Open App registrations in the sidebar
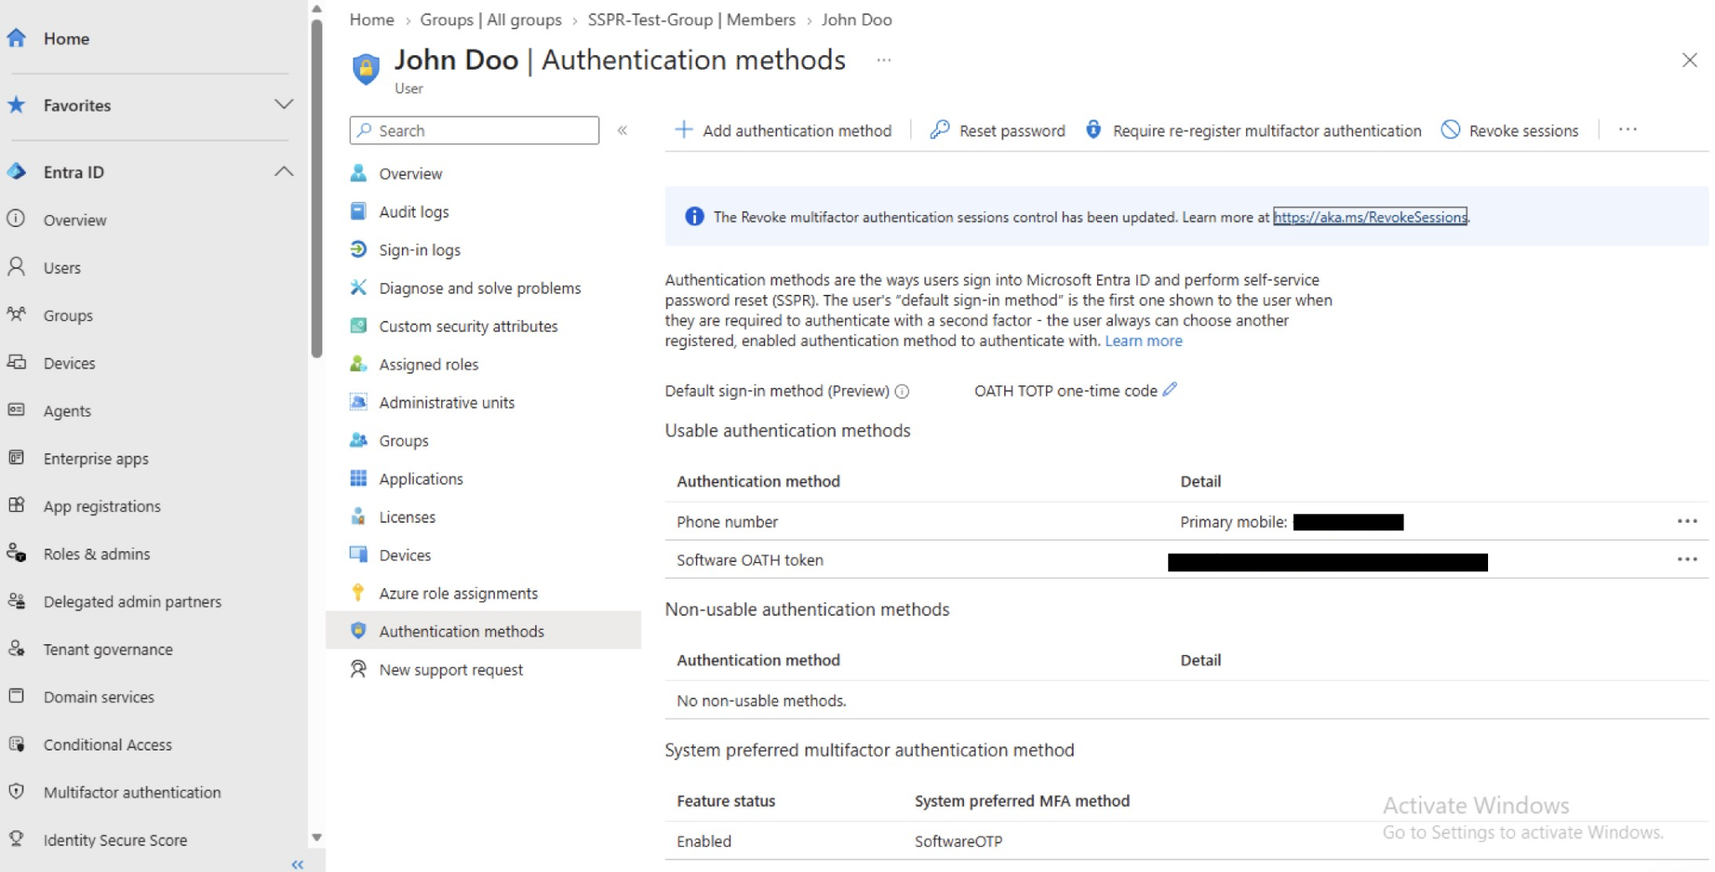The width and height of the screenshot is (1715, 872). 102,507
